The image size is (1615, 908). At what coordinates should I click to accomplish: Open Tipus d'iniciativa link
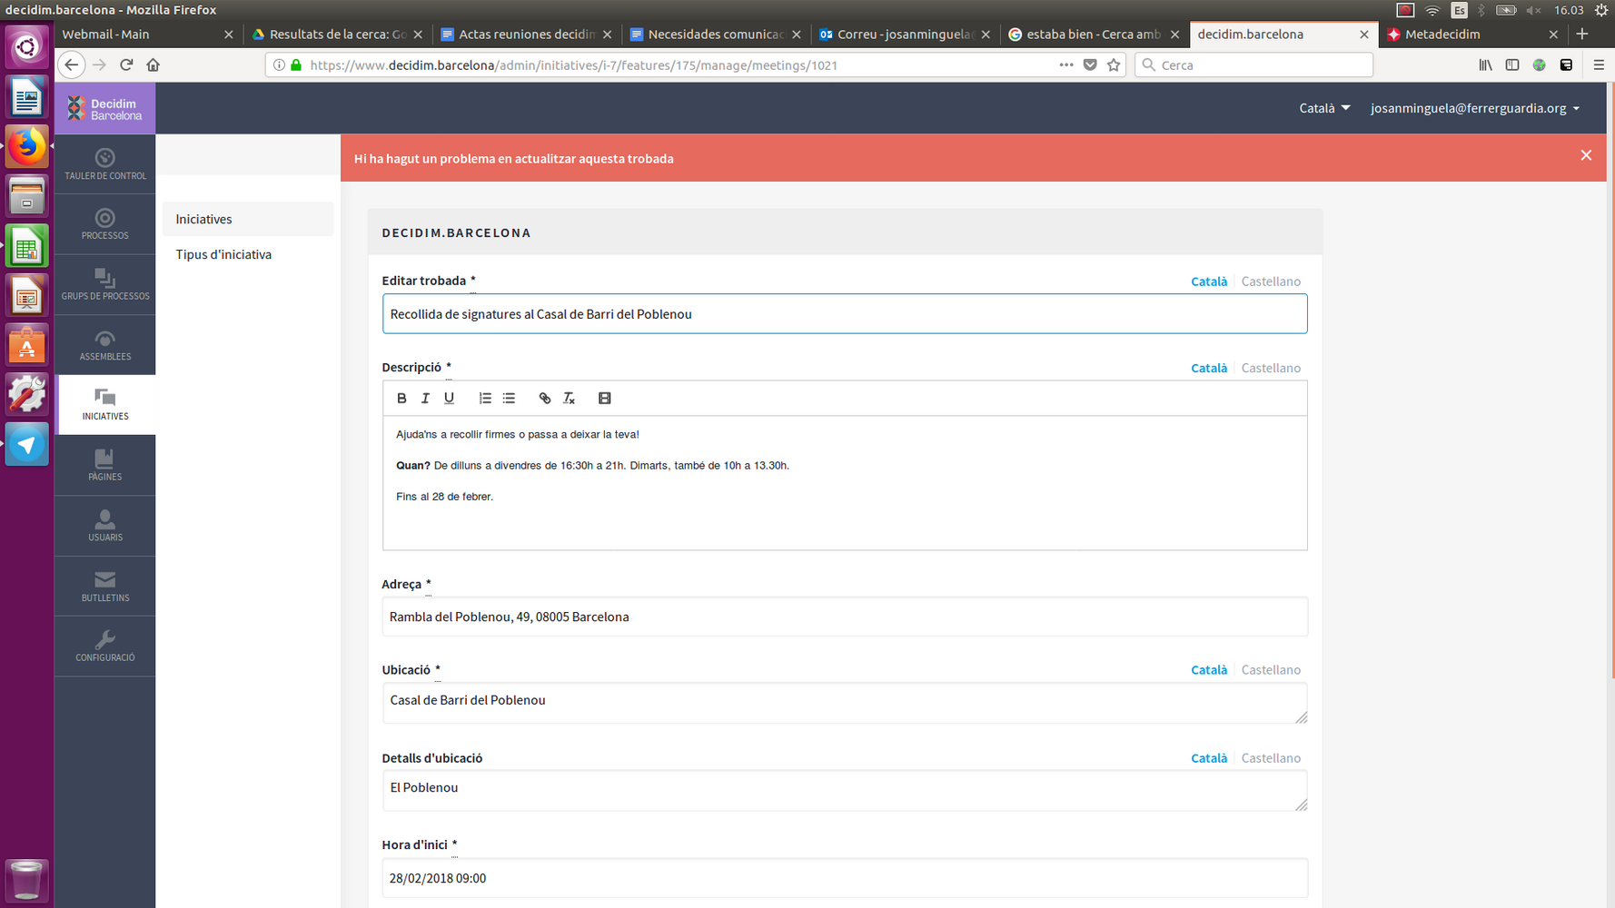pyautogui.click(x=223, y=254)
